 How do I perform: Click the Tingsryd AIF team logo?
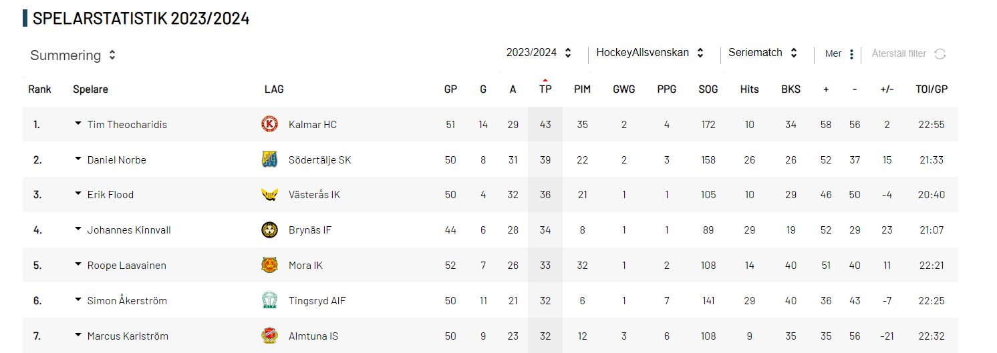(269, 300)
